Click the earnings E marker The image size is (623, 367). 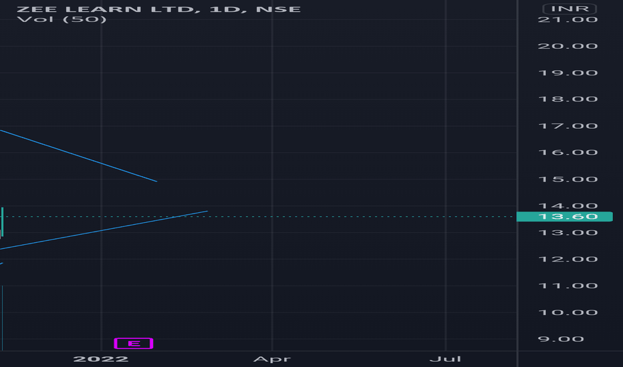[134, 343]
